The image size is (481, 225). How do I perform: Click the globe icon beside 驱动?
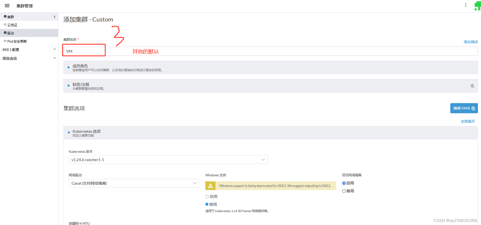point(5,33)
